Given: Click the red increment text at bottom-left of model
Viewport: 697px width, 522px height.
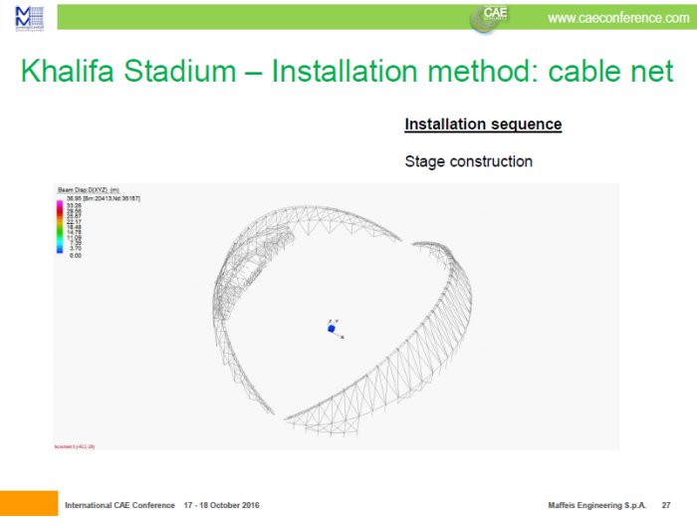Looking at the screenshot, I should coord(75,446).
